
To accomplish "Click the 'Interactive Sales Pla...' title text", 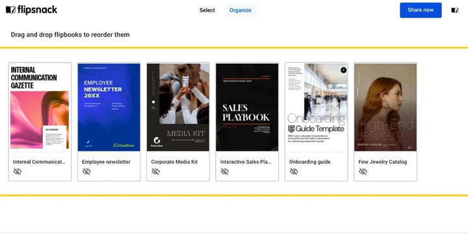I will pyautogui.click(x=246, y=162).
